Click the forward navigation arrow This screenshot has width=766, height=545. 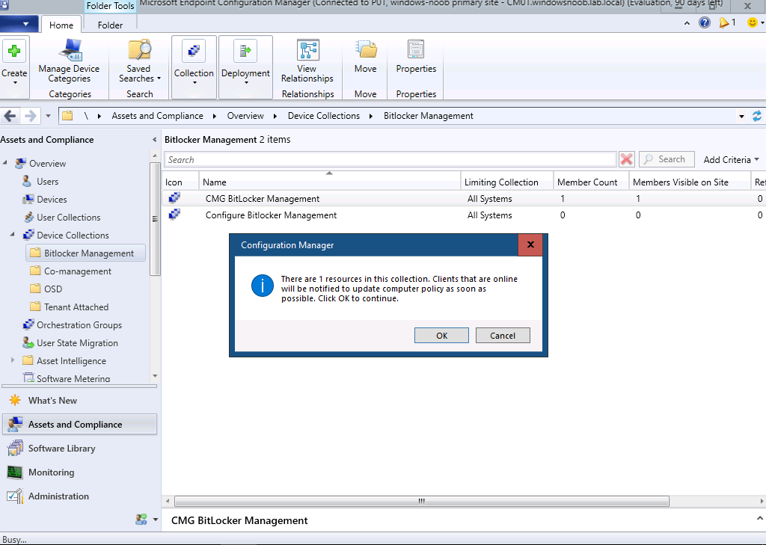30,116
